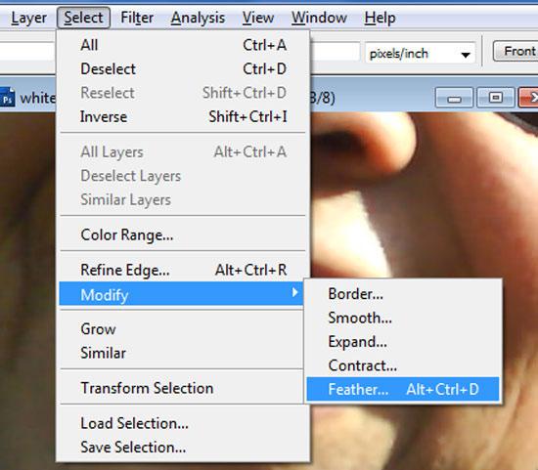The height and width of the screenshot is (470, 538).
Task: Open Save Selection dialog
Action: click(x=183, y=448)
